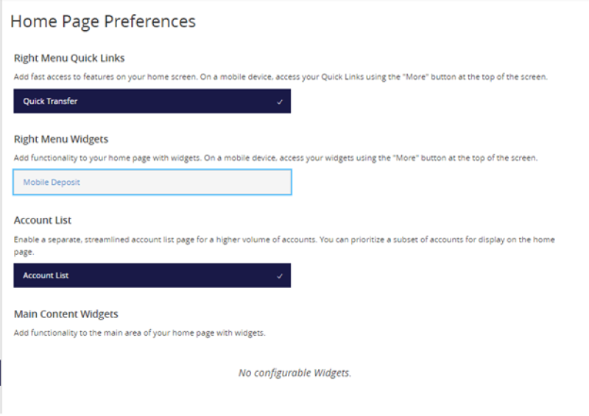The height and width of the screenshot is (416, 589).
Task: Click the Quick Links description about fast access
Action: click(281, 77)
